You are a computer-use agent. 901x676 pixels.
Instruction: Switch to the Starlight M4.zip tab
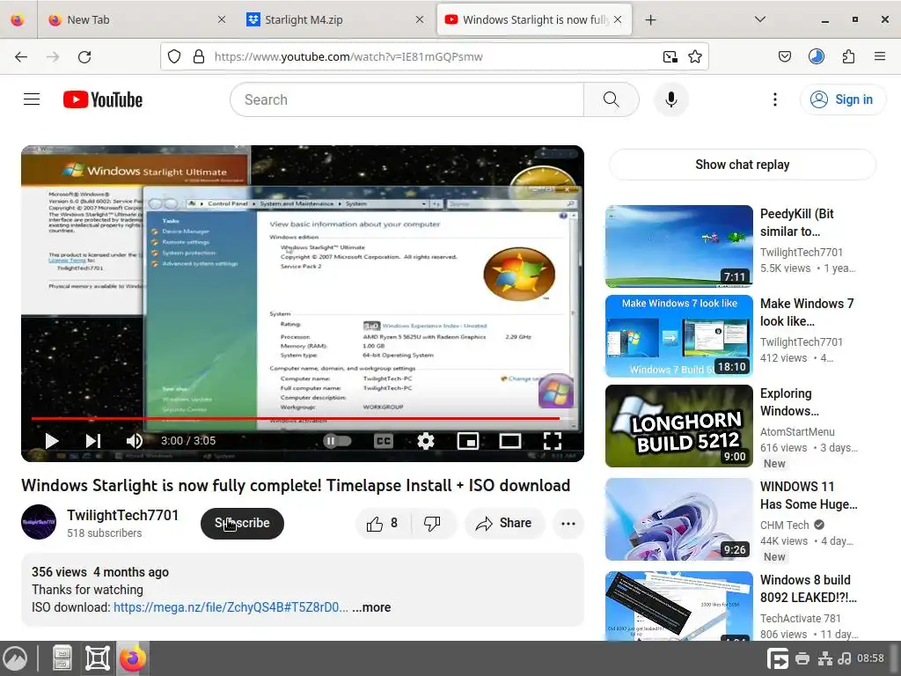point(333,19)
